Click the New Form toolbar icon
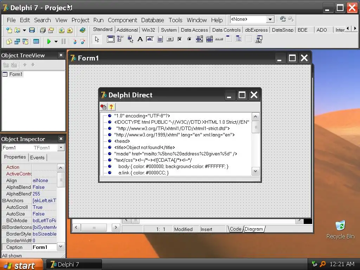360x270 pixels. [x=36, y=41]
